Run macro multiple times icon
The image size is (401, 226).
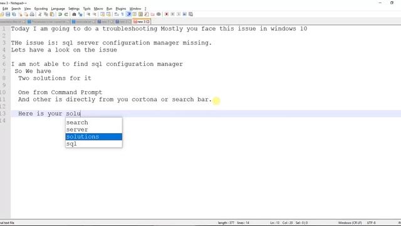click(x=185, y=14)
